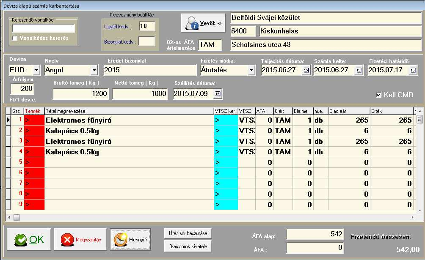Viewport: 425px width, 260px height.
Task: Click the Érték column header
Action: coord(392,111)
